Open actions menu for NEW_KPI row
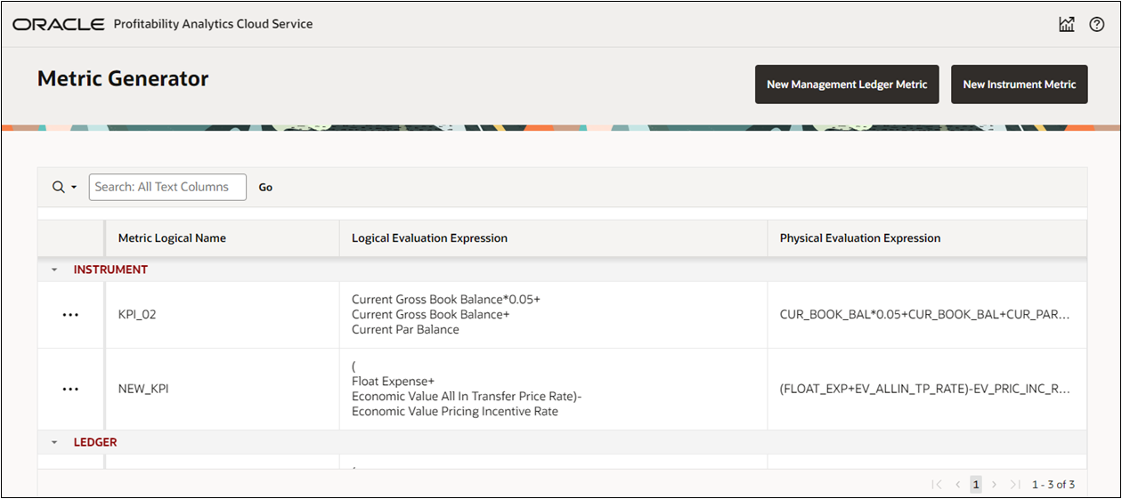 (x=70, y=389)
